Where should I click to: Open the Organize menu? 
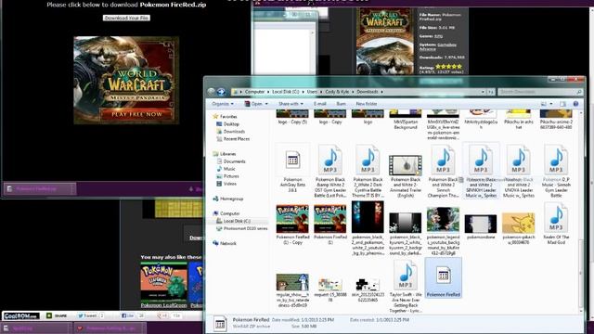(223, 104)
